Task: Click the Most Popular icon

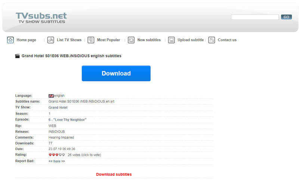Action: [x=91, y=40]
